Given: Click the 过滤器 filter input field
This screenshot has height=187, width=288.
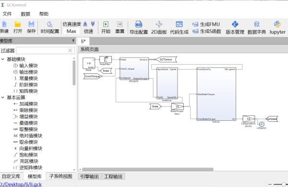Looking at the screenshot, I should pos(46,50).
